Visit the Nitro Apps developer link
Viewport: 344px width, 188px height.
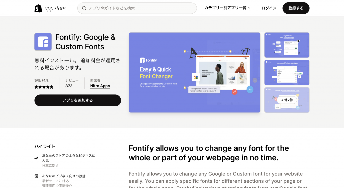click(100, 86)
